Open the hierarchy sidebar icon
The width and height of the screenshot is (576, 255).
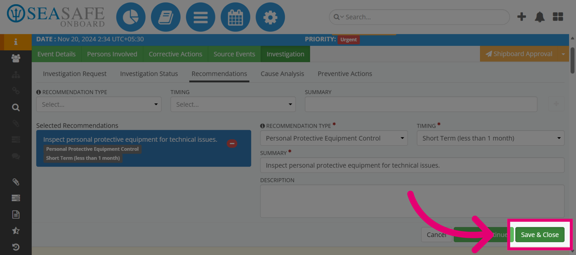16,75
